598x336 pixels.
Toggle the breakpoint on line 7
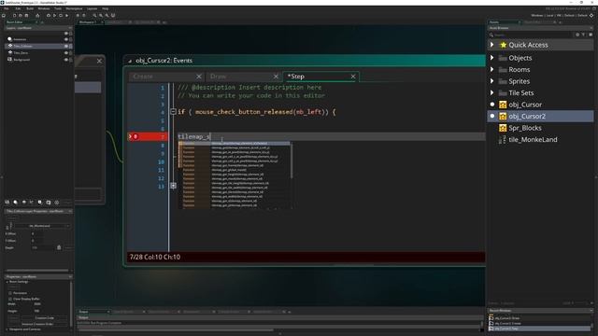pyautogui.click(x=135, y=136)
